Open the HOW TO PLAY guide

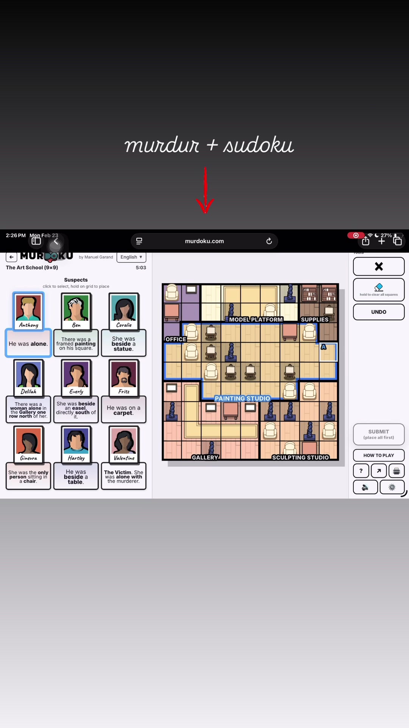click(x=379, y=455)
